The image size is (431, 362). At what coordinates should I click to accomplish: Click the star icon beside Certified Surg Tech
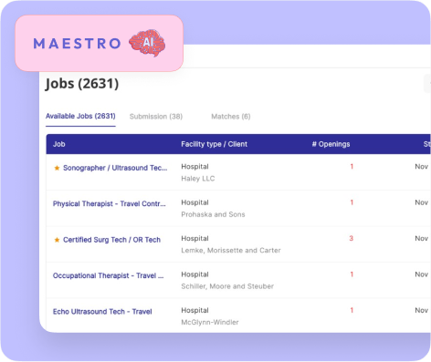(57, 240)
